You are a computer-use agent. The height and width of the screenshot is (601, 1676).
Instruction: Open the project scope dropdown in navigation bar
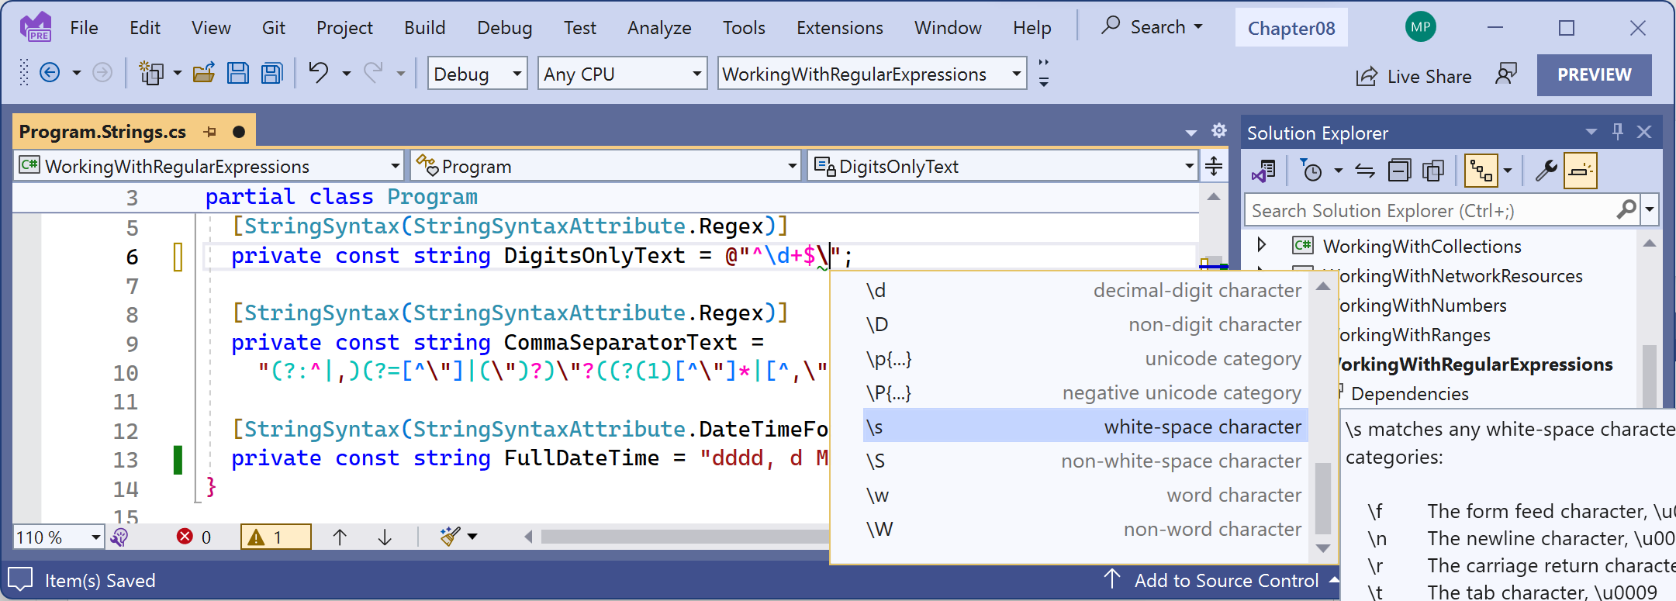(x=209, y=166)
